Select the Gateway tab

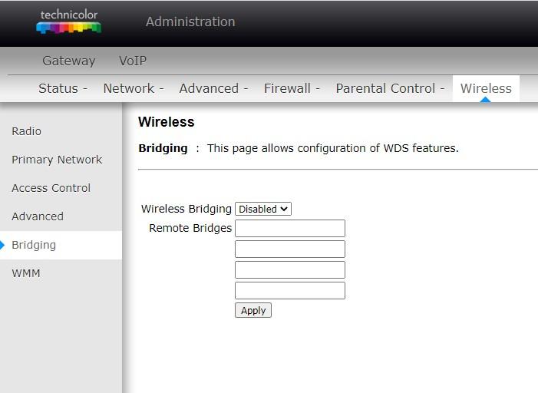pyautogui.click(x=69, y=61)
